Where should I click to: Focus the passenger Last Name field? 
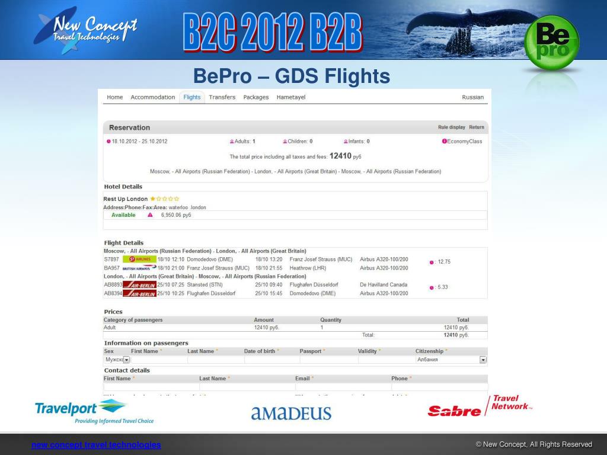pyautogui.click(x=216, y=360)
